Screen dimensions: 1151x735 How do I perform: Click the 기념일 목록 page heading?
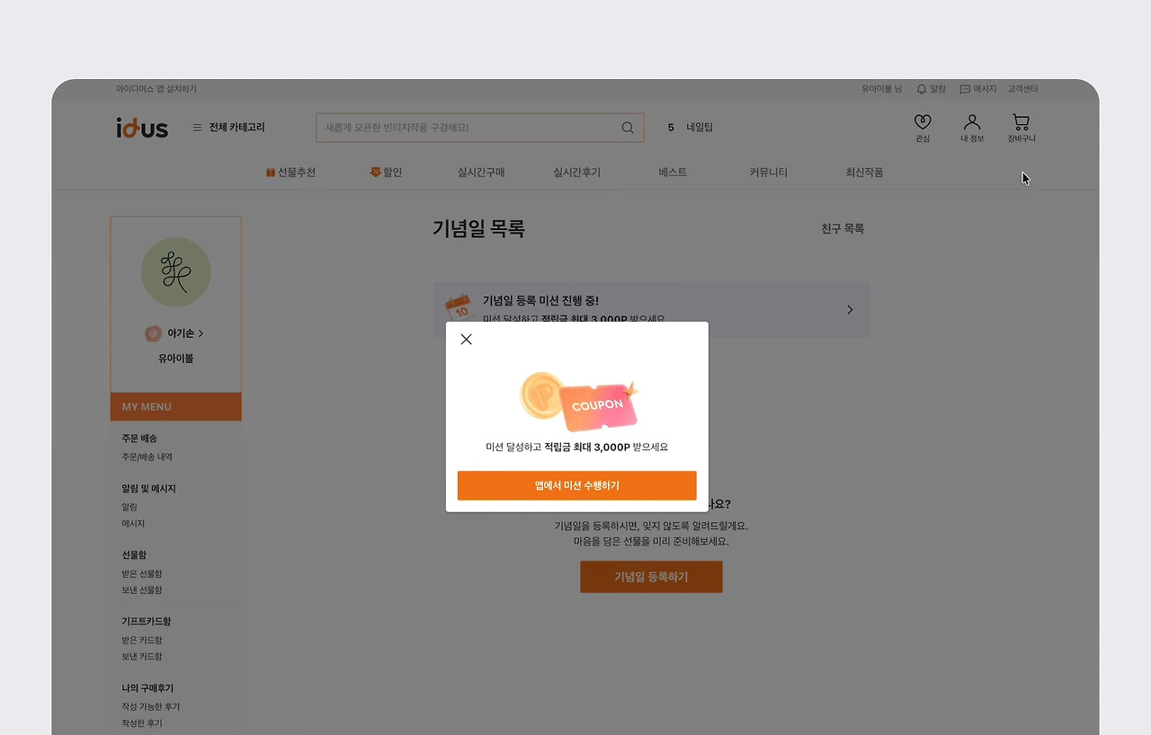478,229
